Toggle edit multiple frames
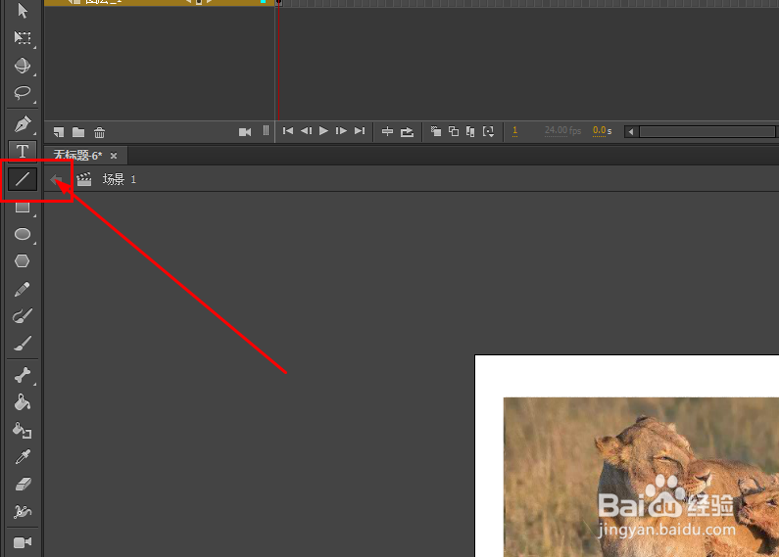Viewport: 779px width, 557px height. 470,131
